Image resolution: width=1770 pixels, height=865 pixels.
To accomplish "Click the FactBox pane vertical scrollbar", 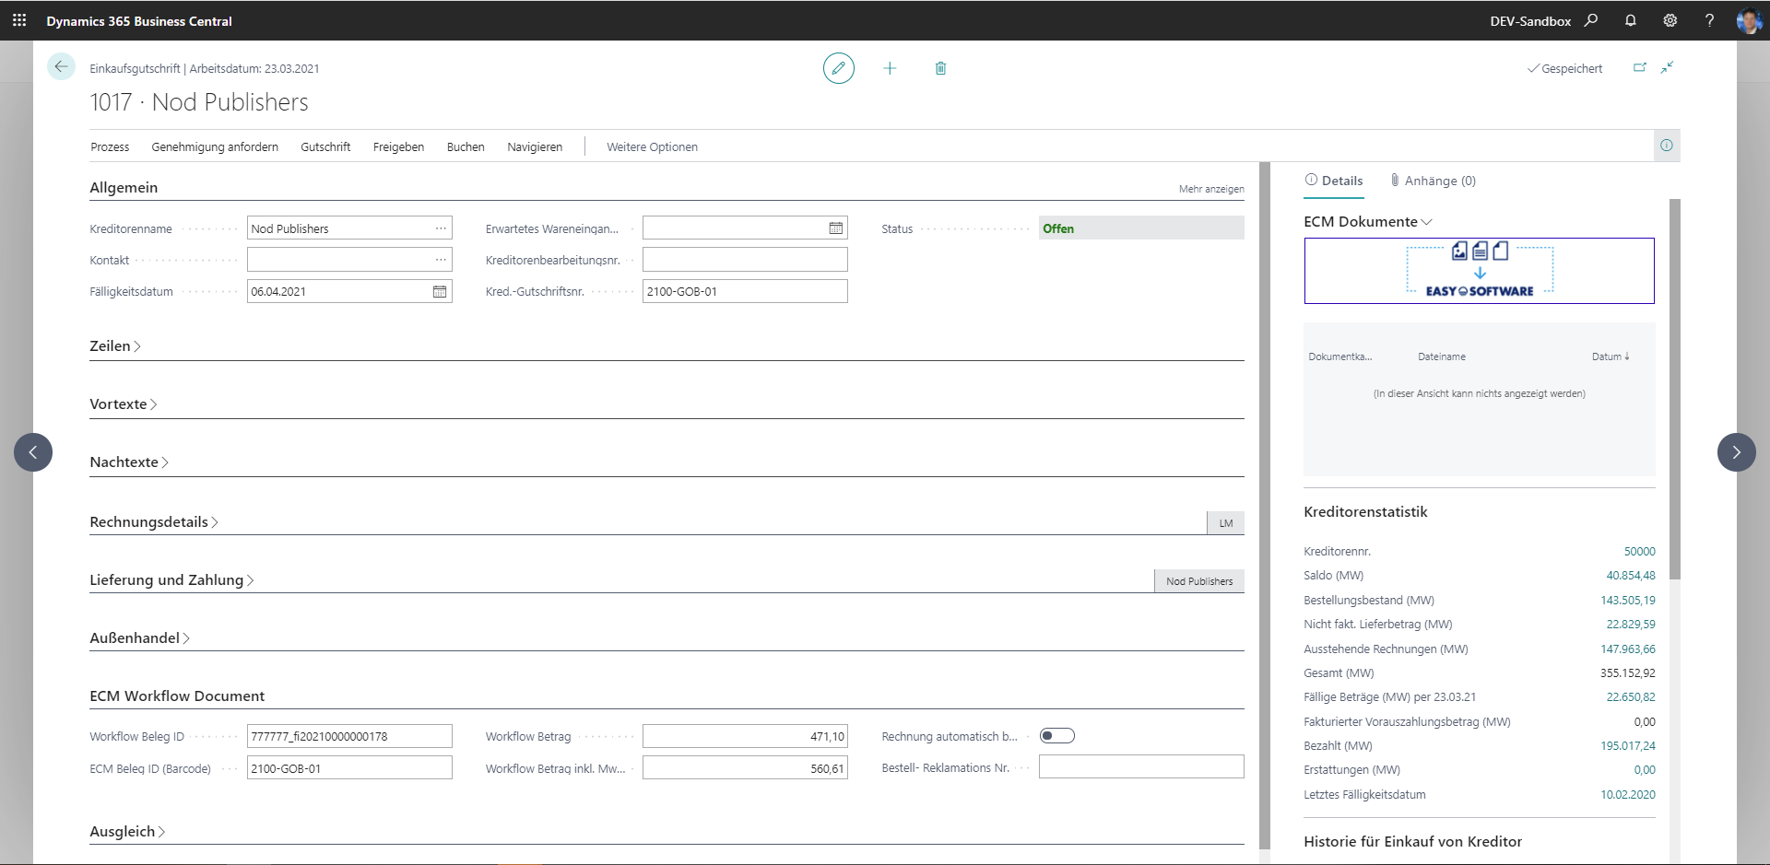I will 1674,389.
